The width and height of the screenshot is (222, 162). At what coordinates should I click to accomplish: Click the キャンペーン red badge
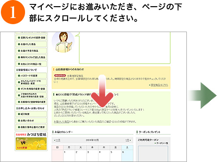click(x=60, y=76)
